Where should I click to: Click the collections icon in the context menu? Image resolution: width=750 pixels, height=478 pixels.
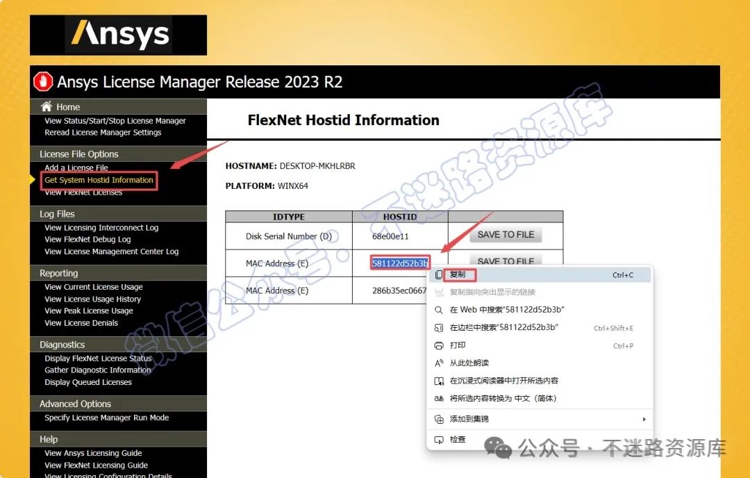click(x=439, y=419)
